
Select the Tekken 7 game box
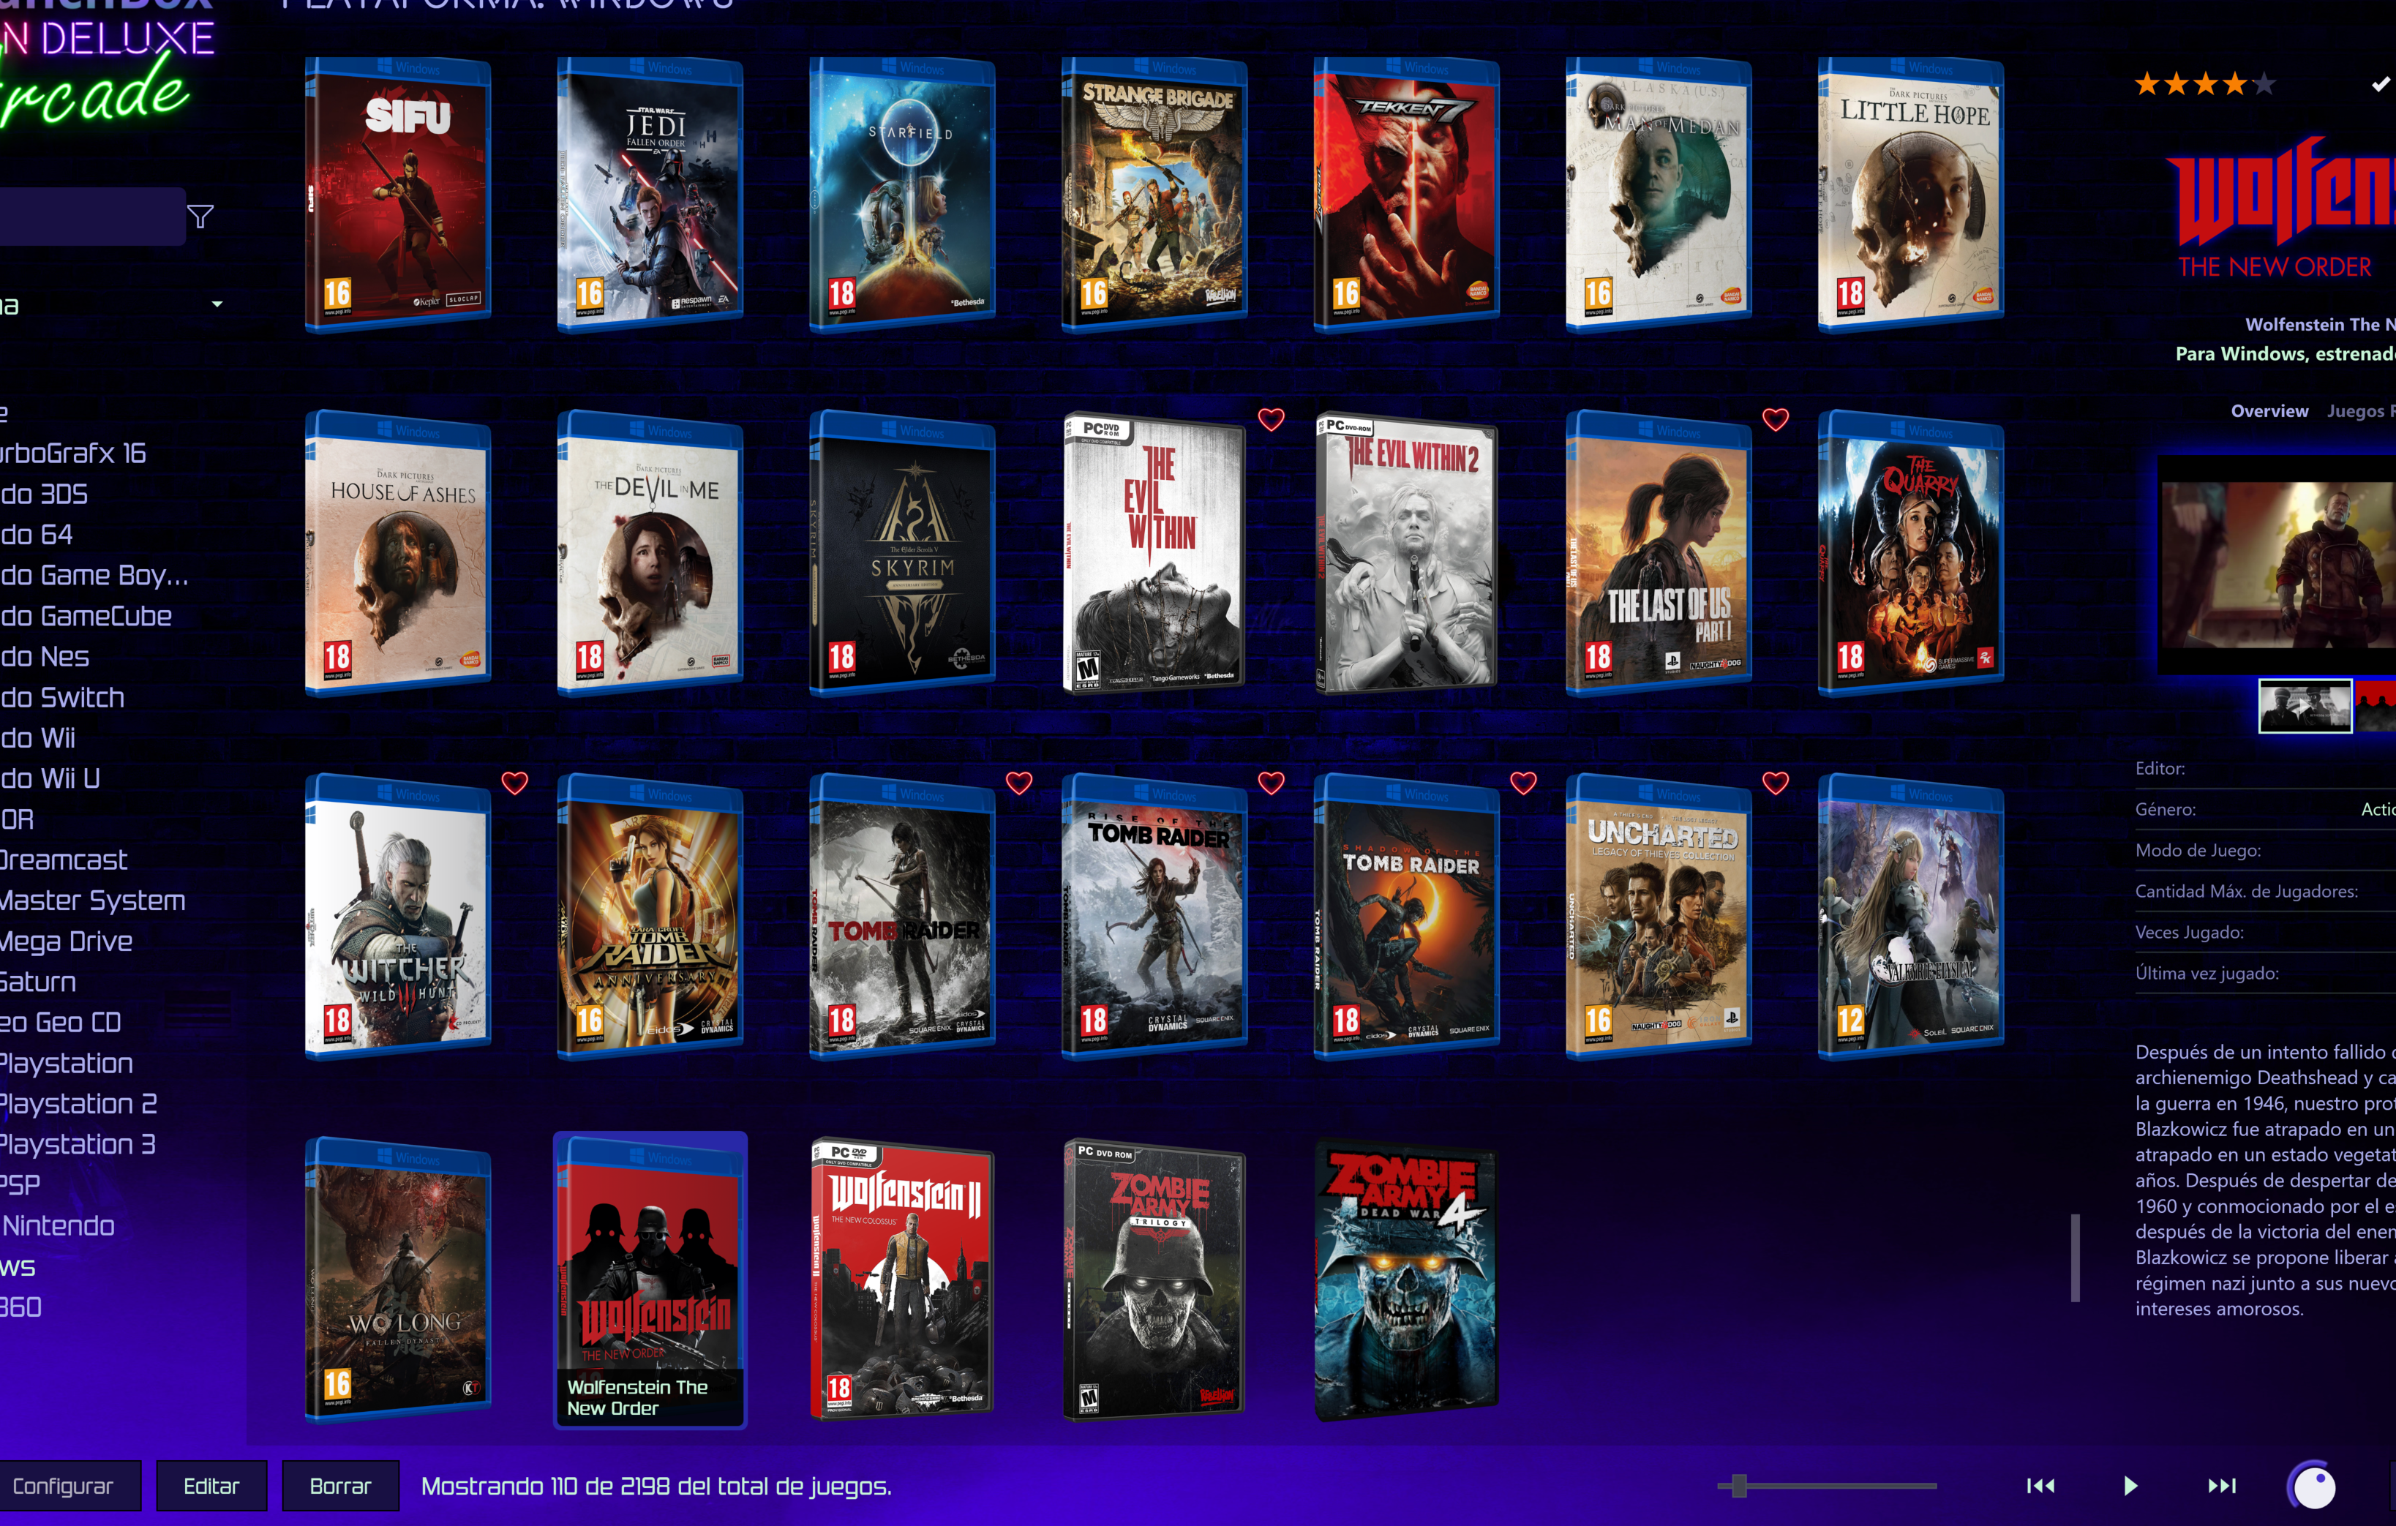(1407, 194)
